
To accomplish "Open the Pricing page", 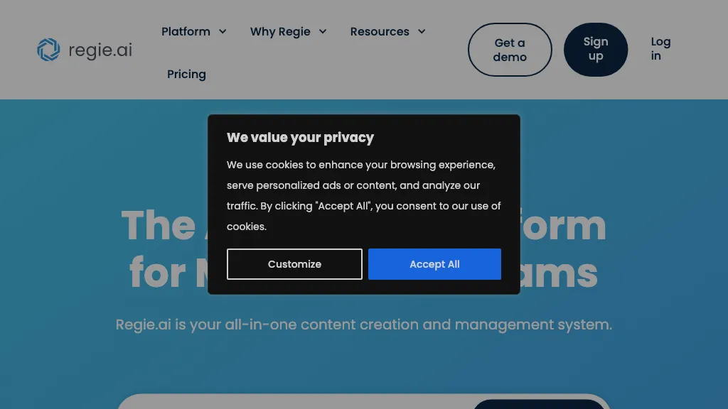I will point(186,74).
